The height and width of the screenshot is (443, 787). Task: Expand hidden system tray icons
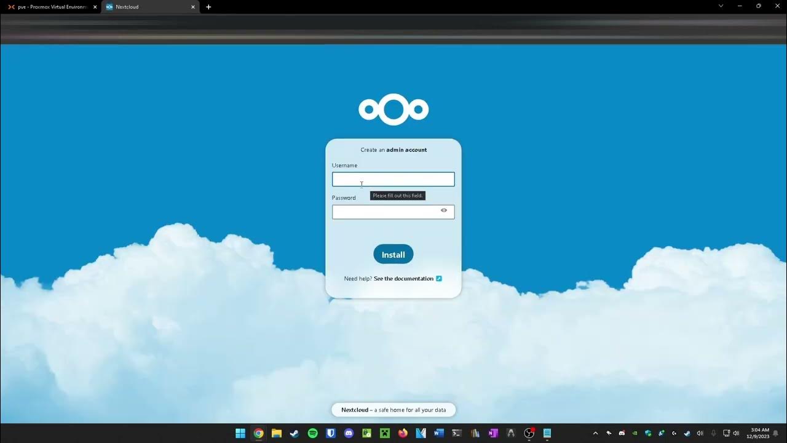[x=595, y=433]
